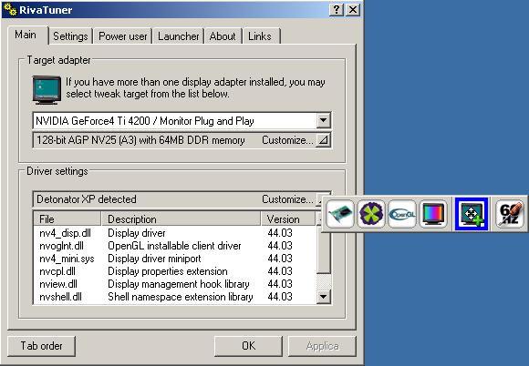This screenshot has height=366, width=529.
Task: Click version 44.03 of nv4_disp.dll
Action: click(280, 233)
